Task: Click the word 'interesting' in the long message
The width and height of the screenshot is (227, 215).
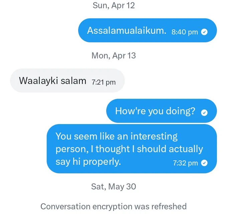Action: point(154,136)
